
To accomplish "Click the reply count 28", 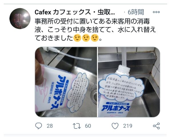I will pos(50,126).
